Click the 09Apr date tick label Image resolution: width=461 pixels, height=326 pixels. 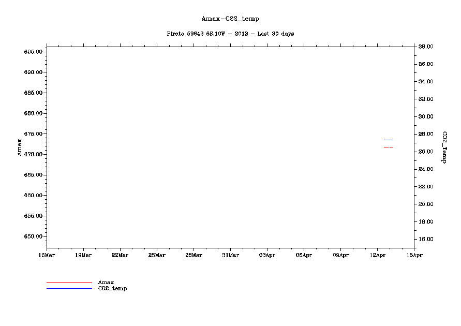[x=340, y=255]
